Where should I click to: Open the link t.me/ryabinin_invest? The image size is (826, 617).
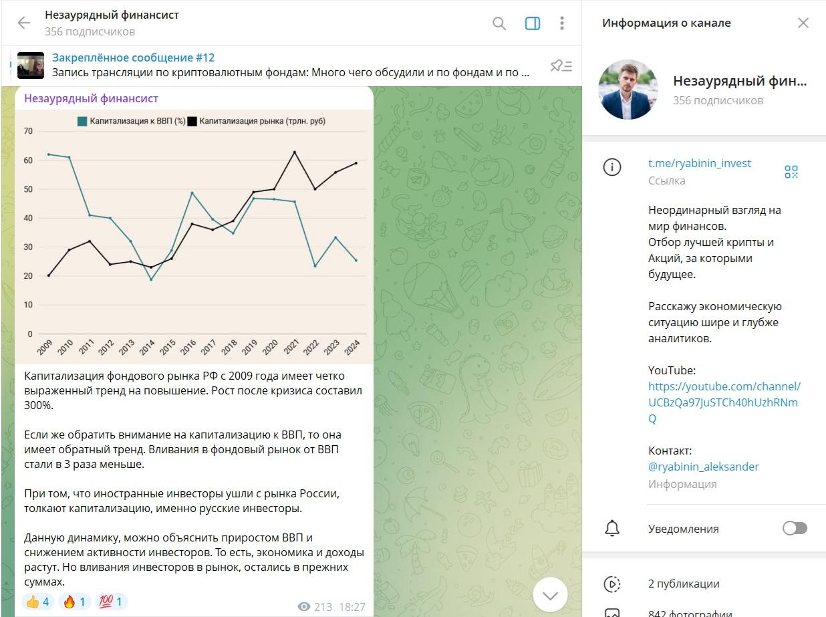point(699,162)
